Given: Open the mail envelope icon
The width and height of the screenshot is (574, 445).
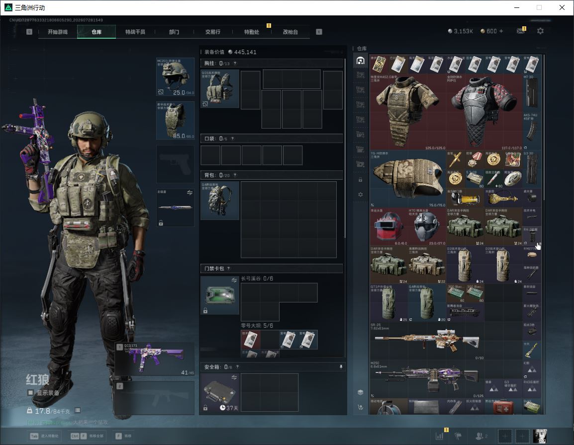Looking at the screenshot, I should click(x=521, y=31).
